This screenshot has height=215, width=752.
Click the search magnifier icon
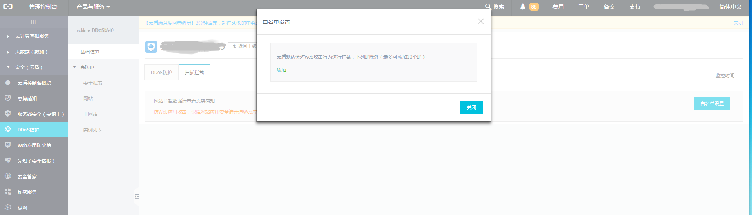[x=488, y=7]
